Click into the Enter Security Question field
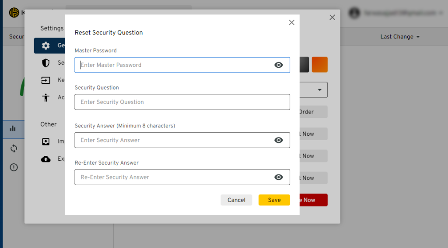 [x=182, y=102]
